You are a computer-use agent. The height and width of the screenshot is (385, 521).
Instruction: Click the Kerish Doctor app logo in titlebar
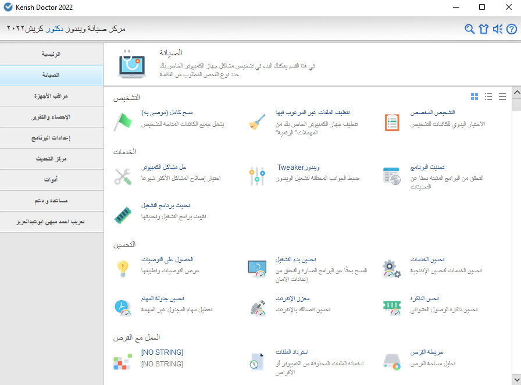[8, 7]
